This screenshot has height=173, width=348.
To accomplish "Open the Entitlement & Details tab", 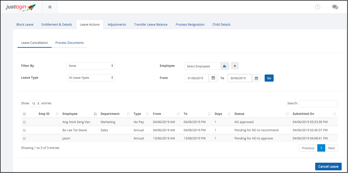I will (57, 25).
